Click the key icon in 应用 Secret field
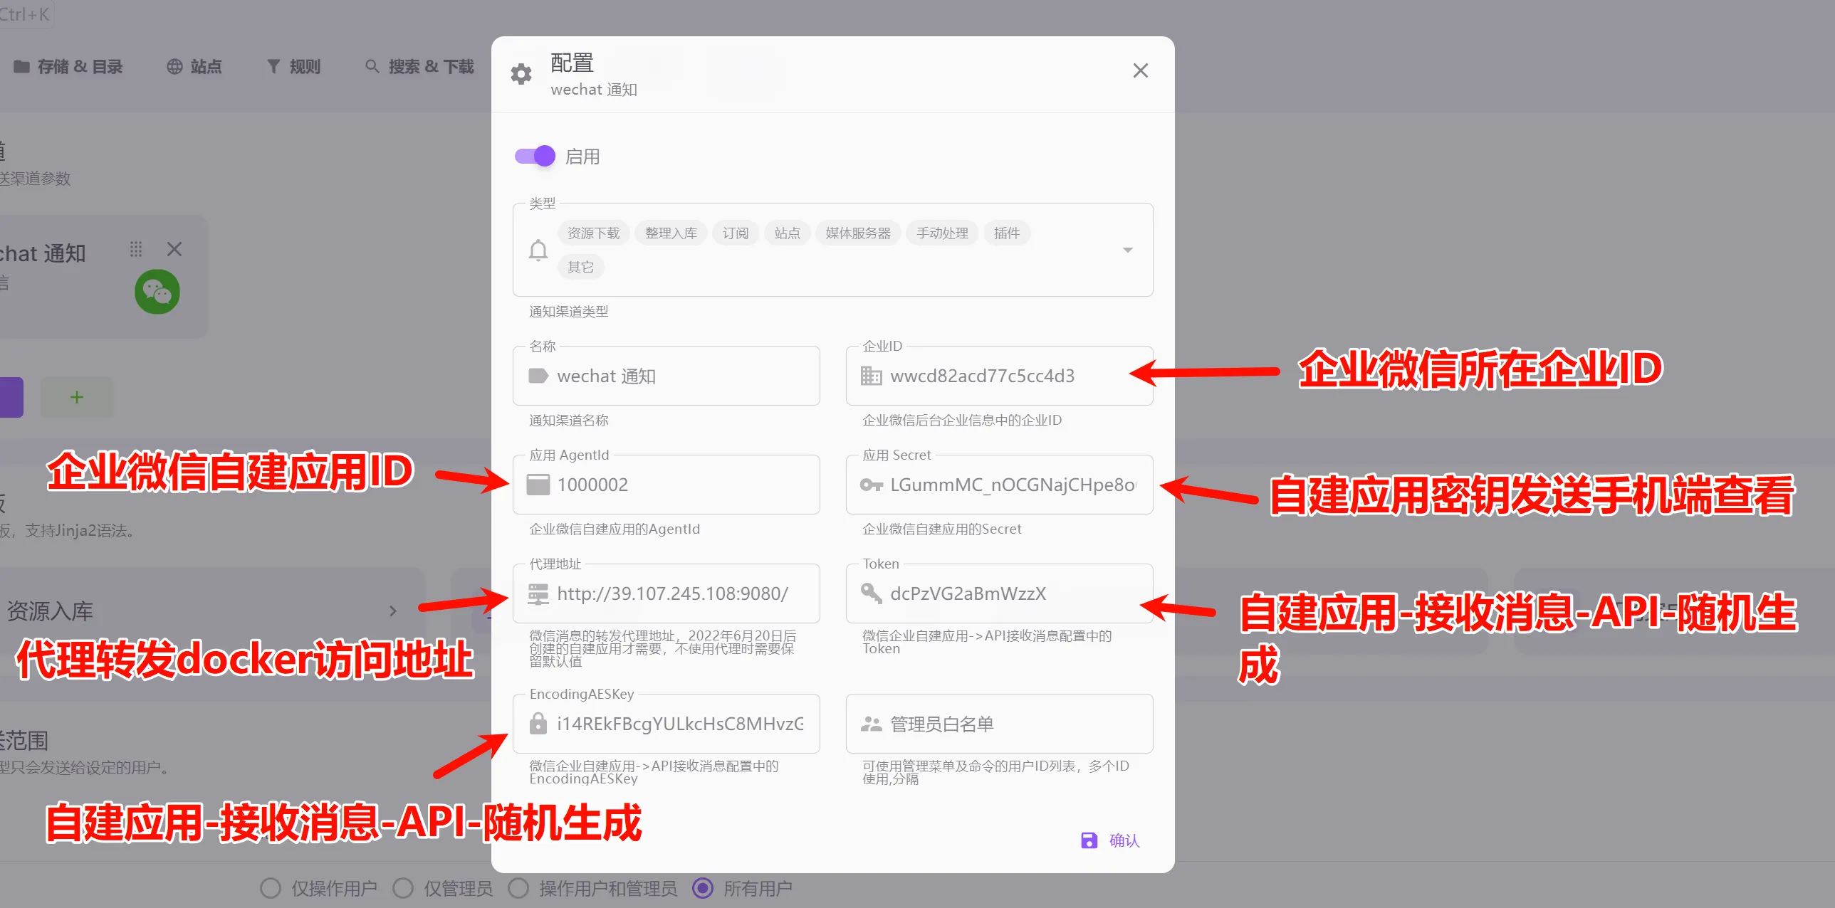Image resolution: width=1835 pixels, height=908 pixels. (870, 485)
